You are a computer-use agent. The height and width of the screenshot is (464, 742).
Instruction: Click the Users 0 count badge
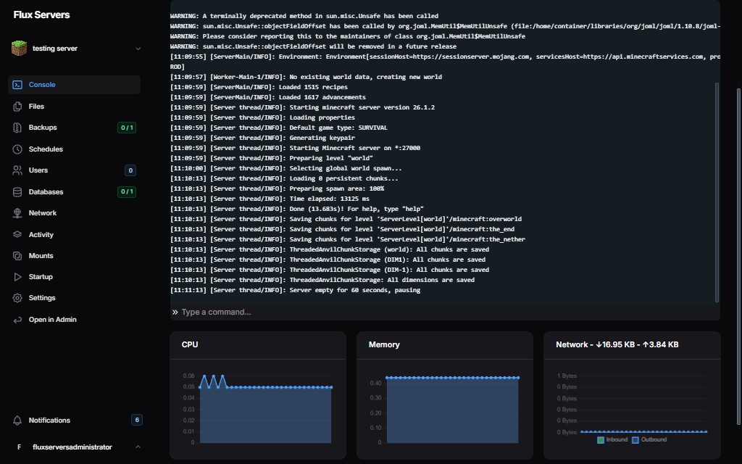(130, 170)
